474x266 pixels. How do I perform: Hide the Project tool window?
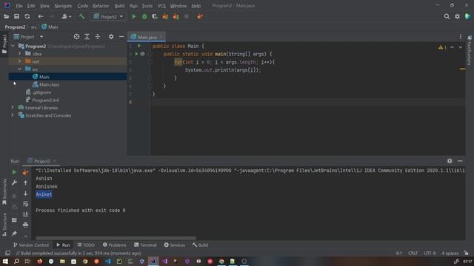point(121,36)
